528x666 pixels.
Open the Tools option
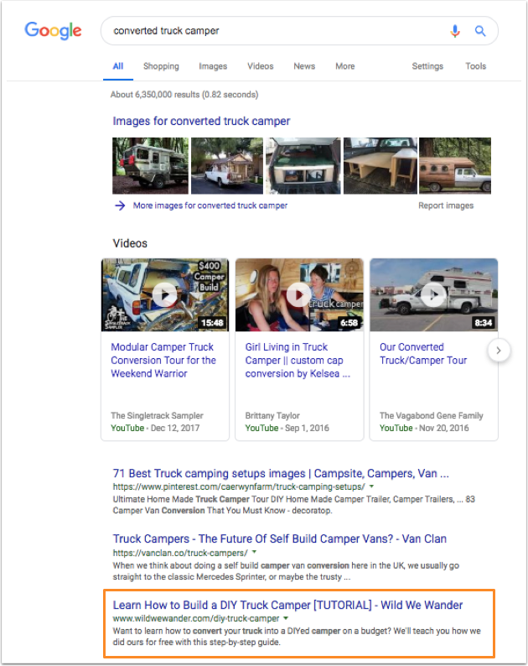point(476,66)
